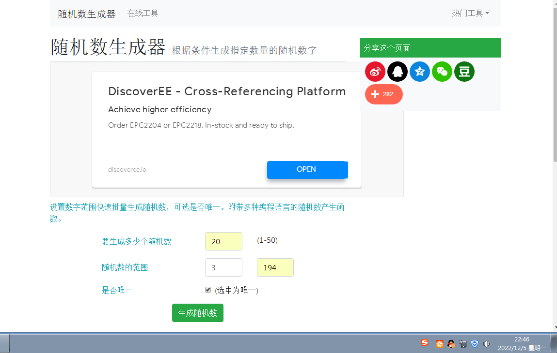This screenshot has height=353, width=557.
Task: Open more sharing options plus 282
Action: (x=383, y=94)
